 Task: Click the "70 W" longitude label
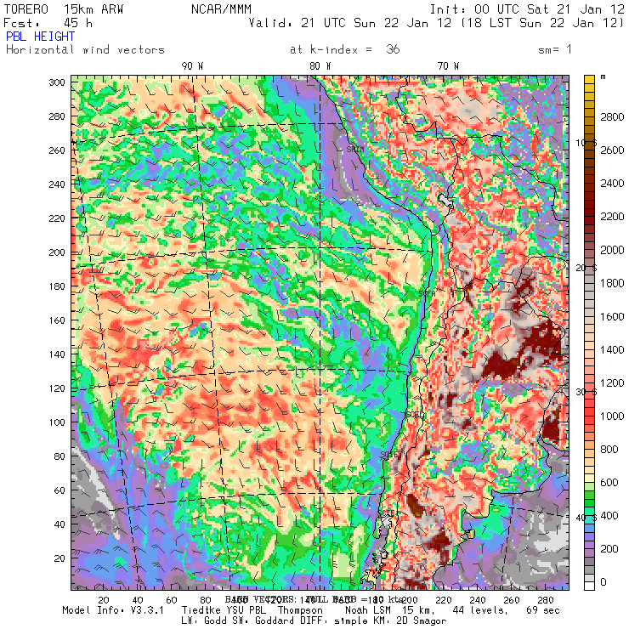pyautogui.click(x=448, y=66)
